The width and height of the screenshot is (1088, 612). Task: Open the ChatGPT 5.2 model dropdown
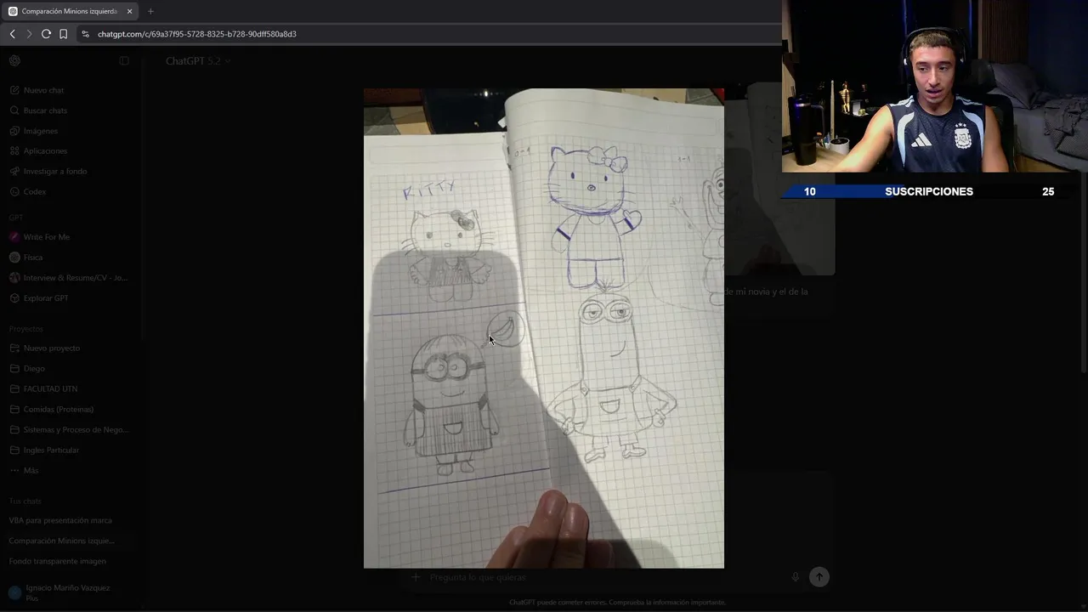pos(198,61)
